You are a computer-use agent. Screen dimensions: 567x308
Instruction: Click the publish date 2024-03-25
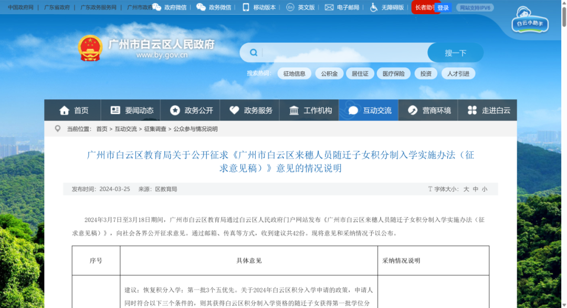(x=114, y=189)
